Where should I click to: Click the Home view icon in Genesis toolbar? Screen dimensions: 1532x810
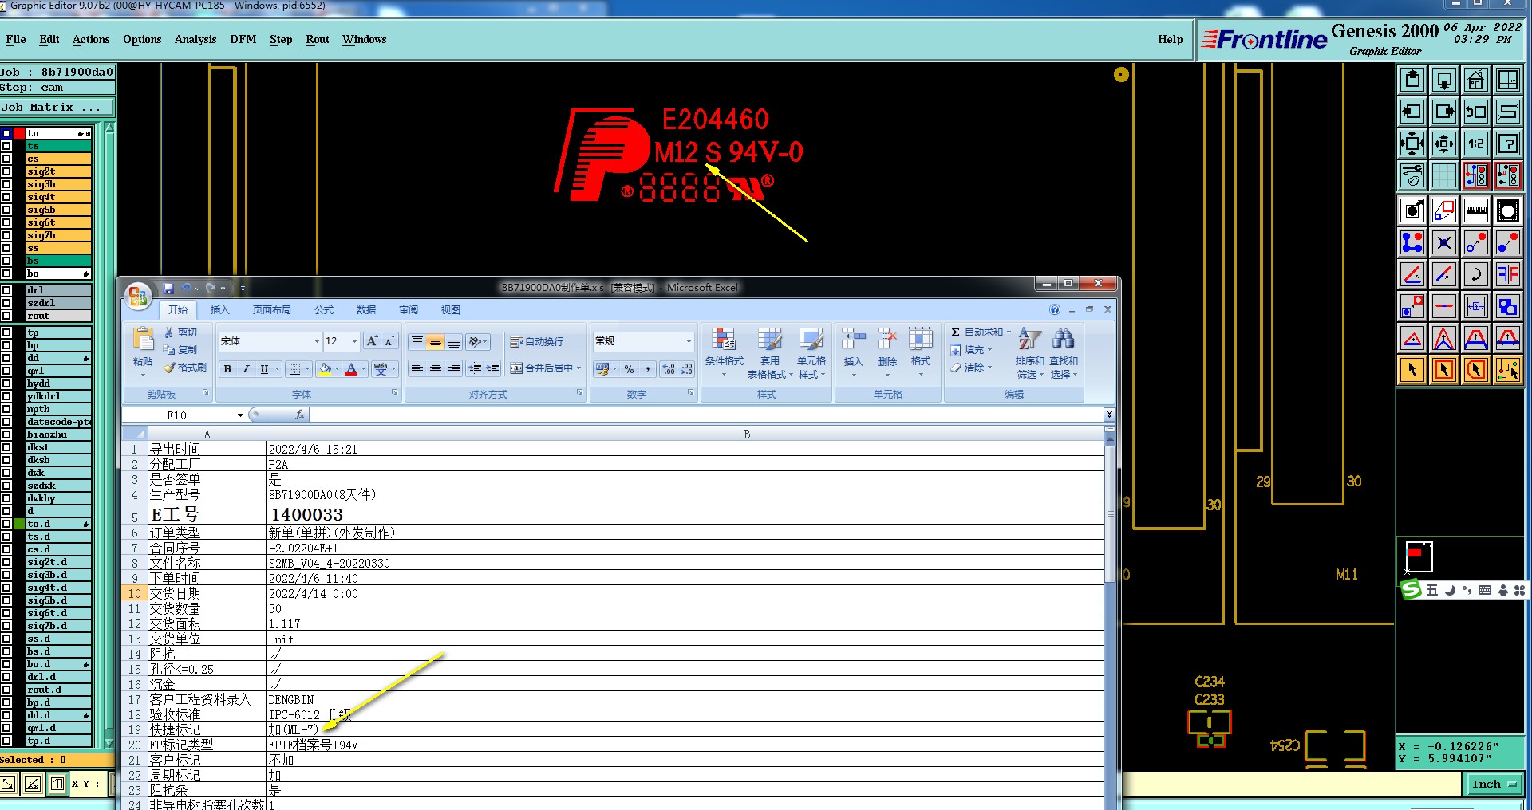pos(1476,80)
